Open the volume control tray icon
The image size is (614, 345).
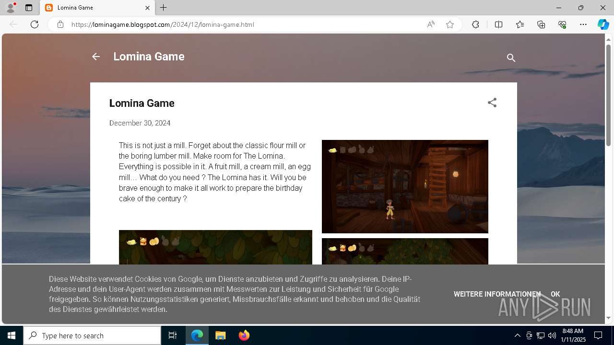552,335
